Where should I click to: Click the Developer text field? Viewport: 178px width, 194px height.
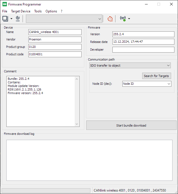click(143, 50)
